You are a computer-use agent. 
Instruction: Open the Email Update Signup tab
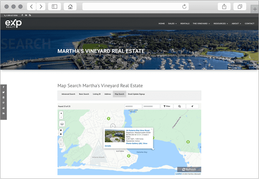(136, 94)
